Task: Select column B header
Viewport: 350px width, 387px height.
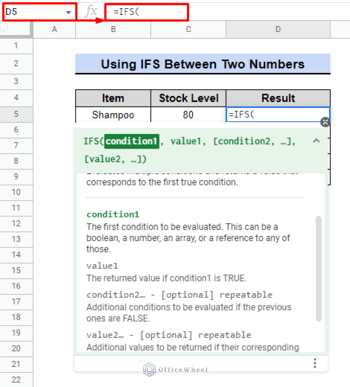Action: (x=113, y=29)
